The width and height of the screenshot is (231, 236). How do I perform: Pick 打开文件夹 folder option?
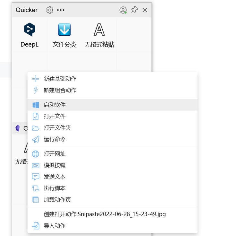tap(113, 128)
